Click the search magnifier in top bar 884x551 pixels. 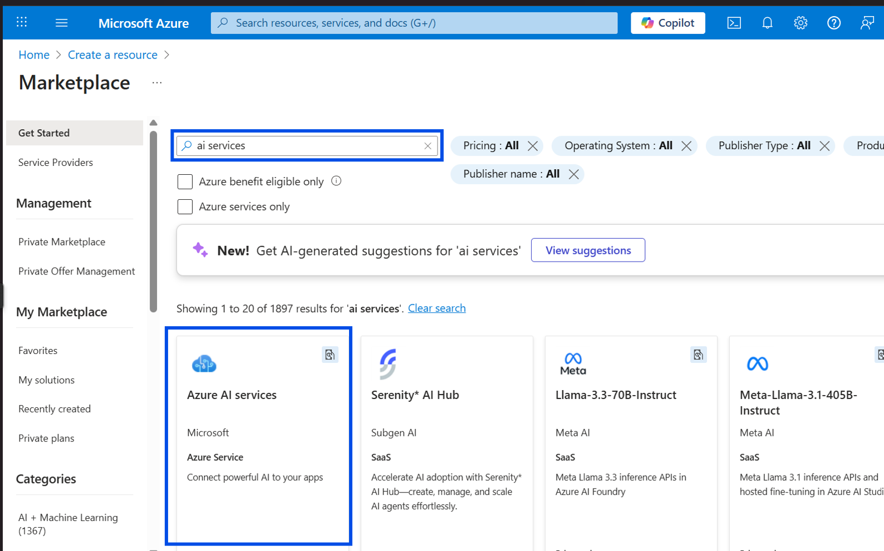[223, 23]
